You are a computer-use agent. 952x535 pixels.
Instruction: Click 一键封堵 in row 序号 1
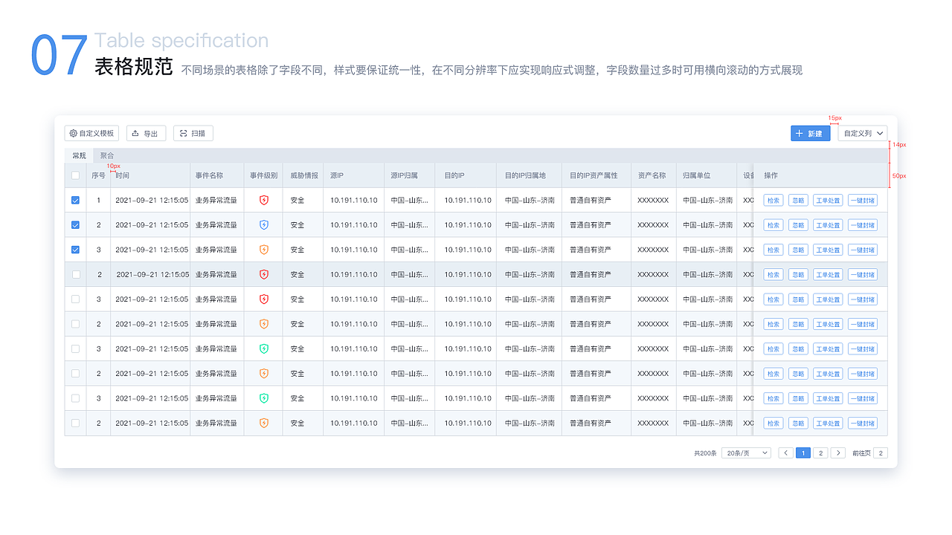point(863,201)
